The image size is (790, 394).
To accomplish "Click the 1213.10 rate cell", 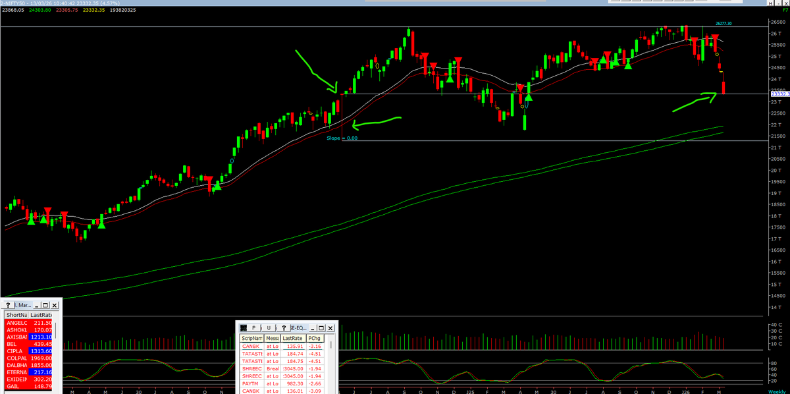I will coord(41,337).
